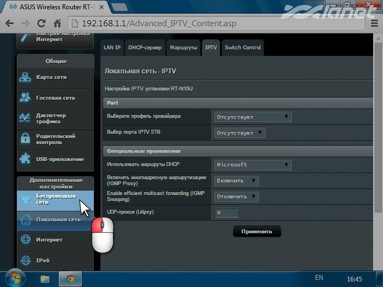Click the UDP proxy (Udpxy) input field

(x=227, y=213)
